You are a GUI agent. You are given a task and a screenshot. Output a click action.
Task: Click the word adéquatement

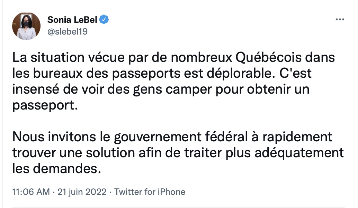click(x=299, y=153)
